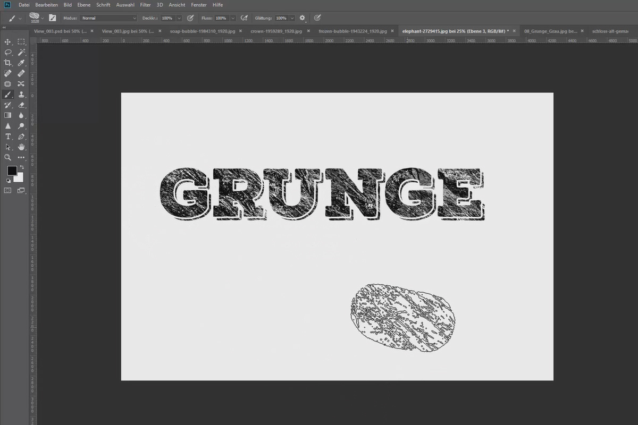Viewport: 638px width, 425px height.
Task: Select the Zoom magnifier tool
Action: pyautogui.click(x=7, y=157)
